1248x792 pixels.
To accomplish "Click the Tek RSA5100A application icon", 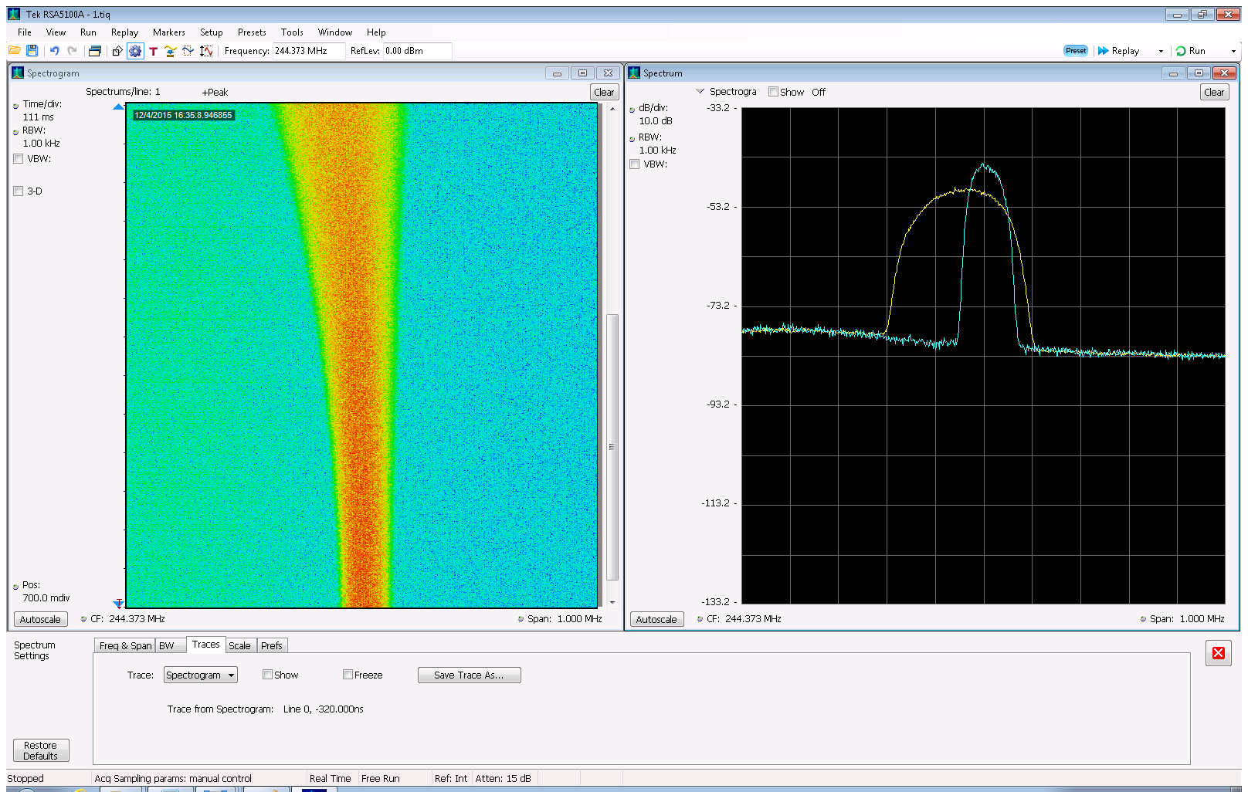I will tap(14, 14).
